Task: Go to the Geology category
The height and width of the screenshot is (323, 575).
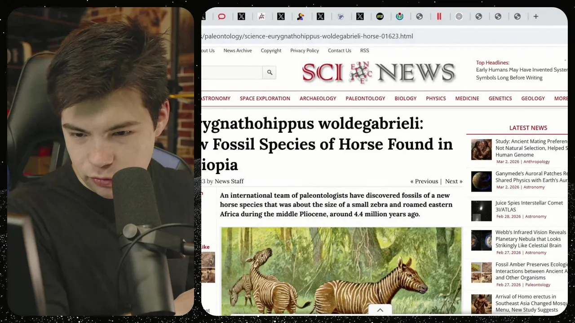Action: (x=533, y=98)
